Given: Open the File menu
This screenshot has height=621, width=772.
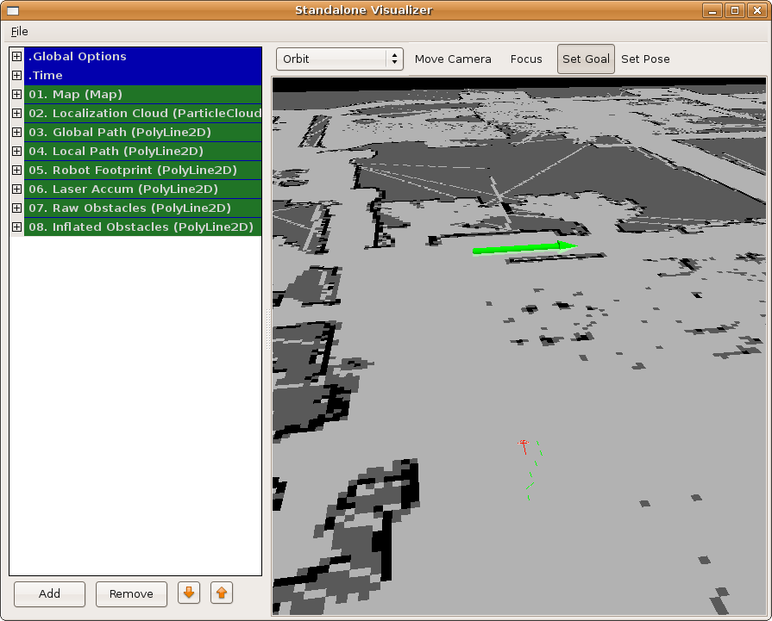Looking at the screenshot, I should coord(19,31).
